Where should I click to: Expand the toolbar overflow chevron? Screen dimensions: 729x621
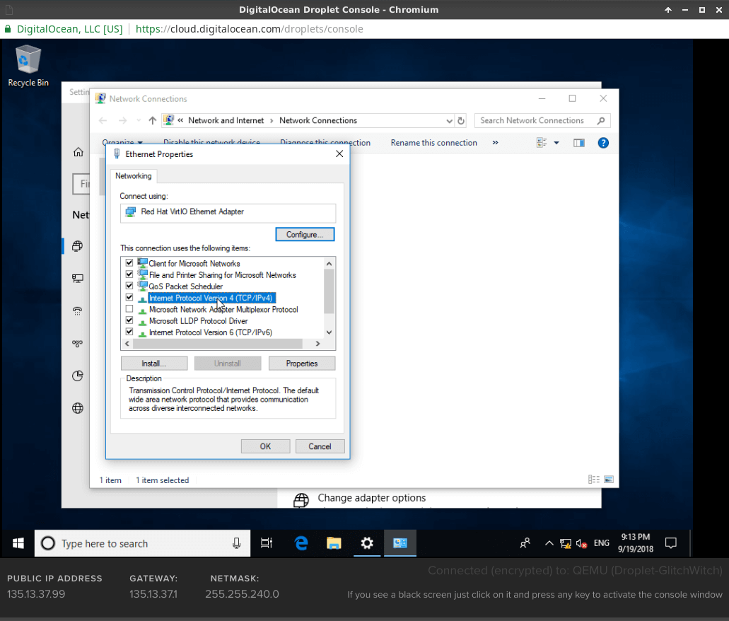(x=495, y=143)
